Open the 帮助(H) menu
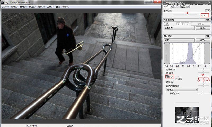 point(65,7)
